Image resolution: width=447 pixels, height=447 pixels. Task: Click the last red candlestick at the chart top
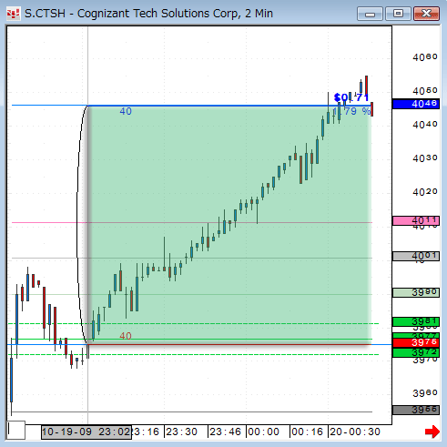[x=372, y=109]
